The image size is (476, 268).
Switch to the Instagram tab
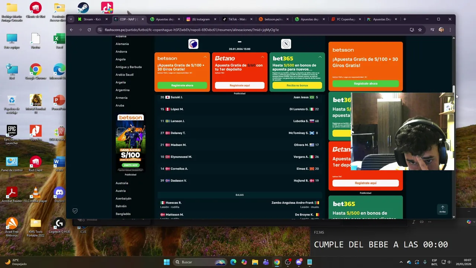pyautogui.click(x=200, y=19)
